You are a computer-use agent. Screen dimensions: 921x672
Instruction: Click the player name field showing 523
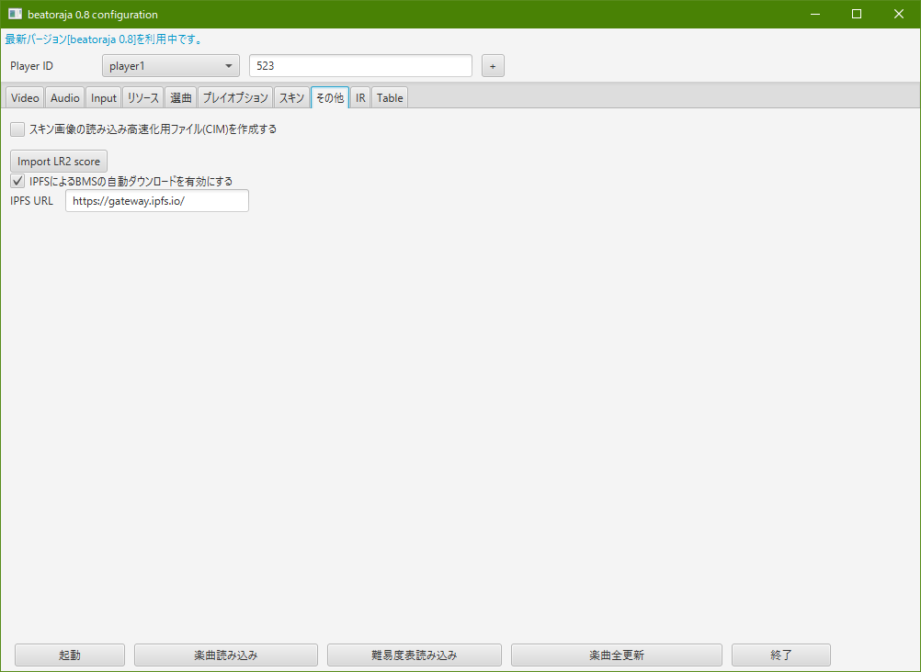coord(360,66)
